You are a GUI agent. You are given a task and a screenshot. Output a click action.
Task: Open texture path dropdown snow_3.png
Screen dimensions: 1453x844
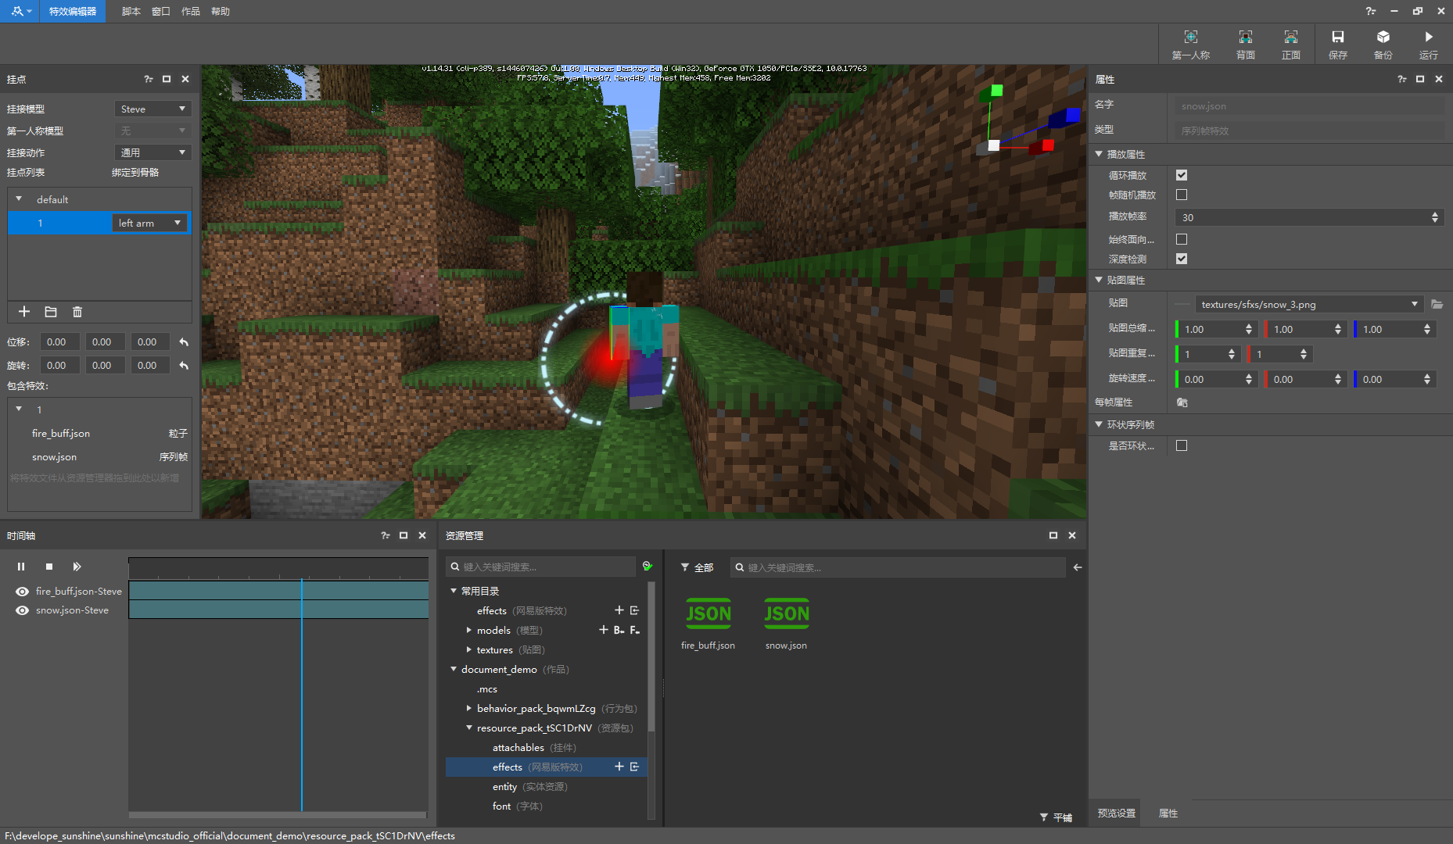pyautogui.click(x=1309, y=304)
